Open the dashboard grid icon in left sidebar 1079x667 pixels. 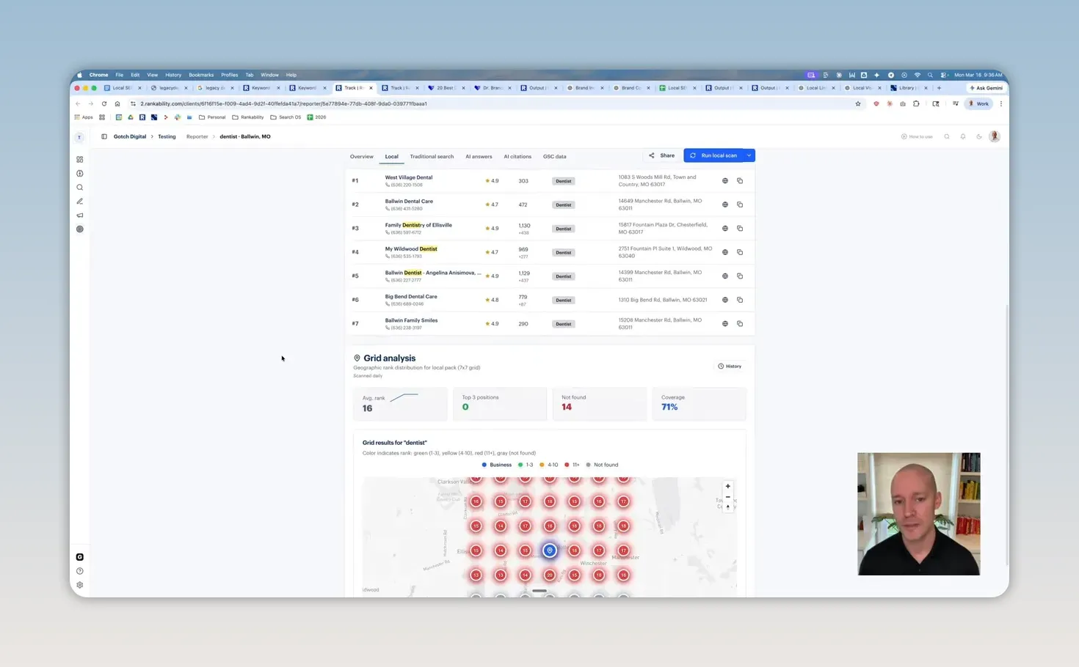[80, 159]
